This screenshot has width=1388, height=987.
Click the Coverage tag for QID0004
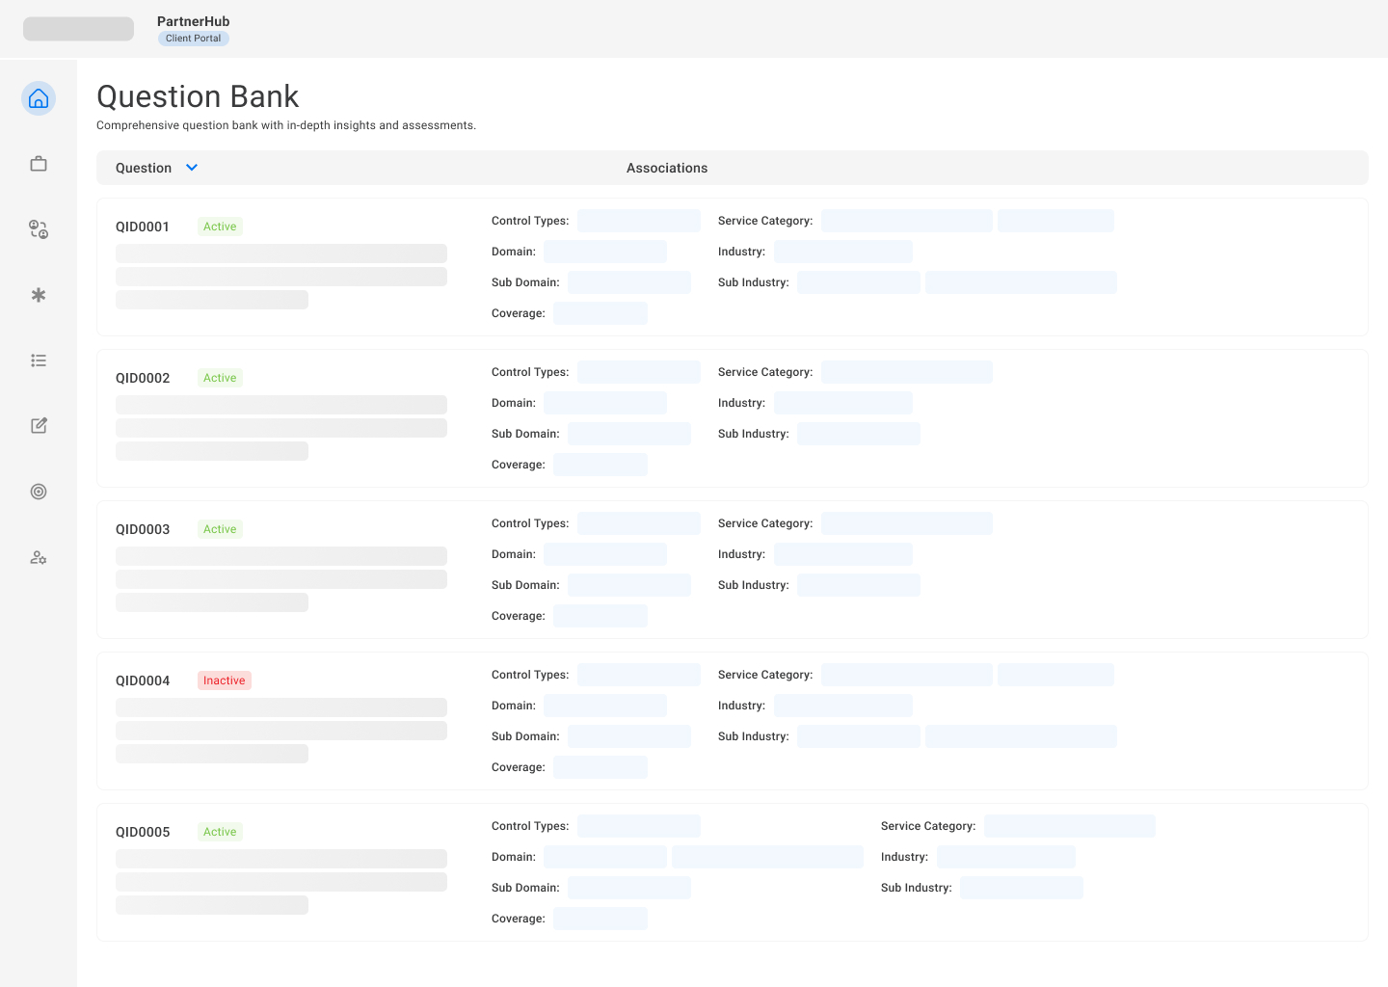tap(600, 767)
